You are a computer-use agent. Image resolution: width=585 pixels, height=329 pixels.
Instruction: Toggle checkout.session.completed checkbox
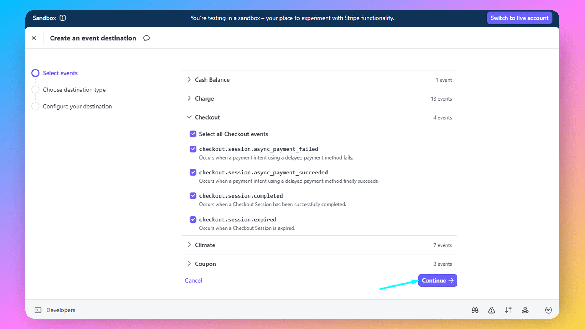(x=193, y=196)
